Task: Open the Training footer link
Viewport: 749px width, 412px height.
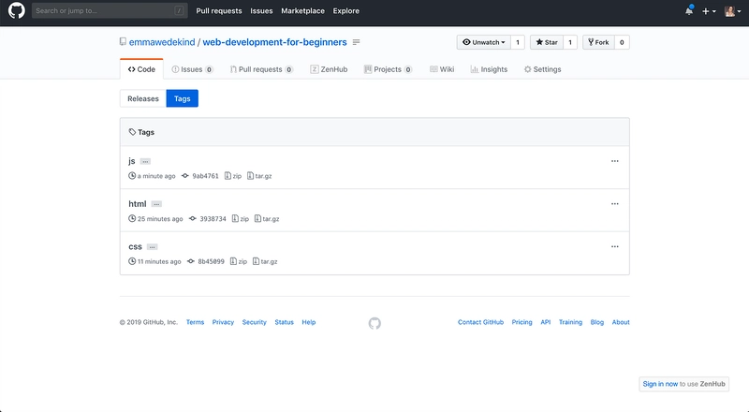Action: coord(570,322)
